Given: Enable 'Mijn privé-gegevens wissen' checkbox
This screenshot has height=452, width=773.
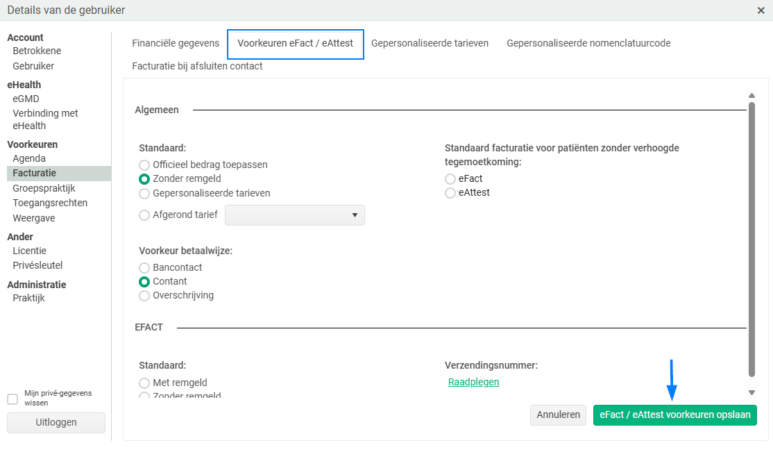Looking at the screenshot, I should coord(12,399).
